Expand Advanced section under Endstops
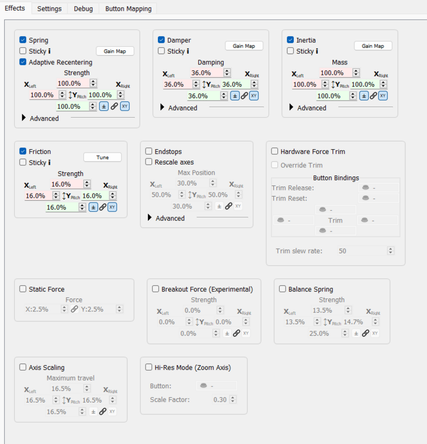 click(150, 218)
